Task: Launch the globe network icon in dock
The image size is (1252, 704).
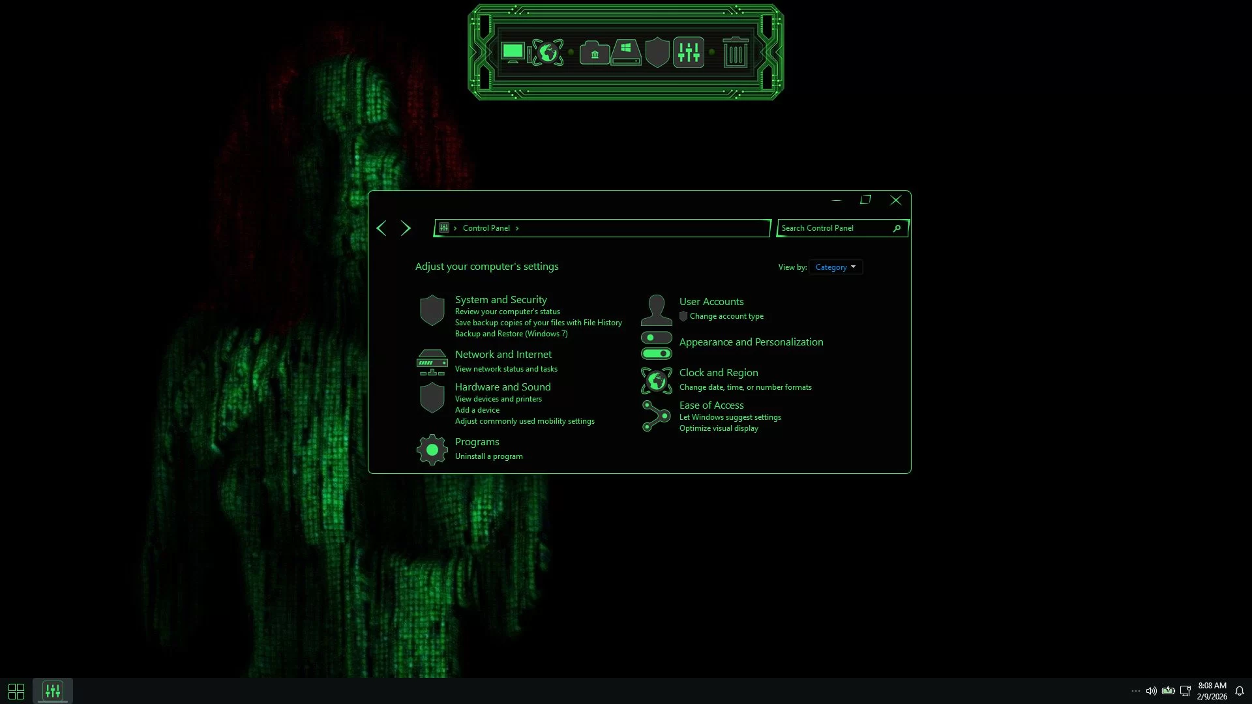Action: coord(548,52)
